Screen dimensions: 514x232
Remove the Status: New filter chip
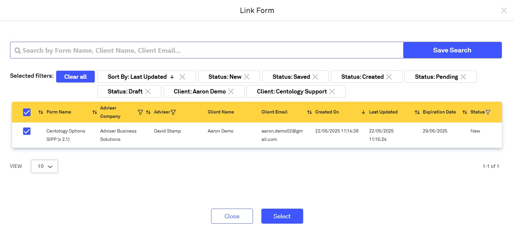click(x=247, y=77)
